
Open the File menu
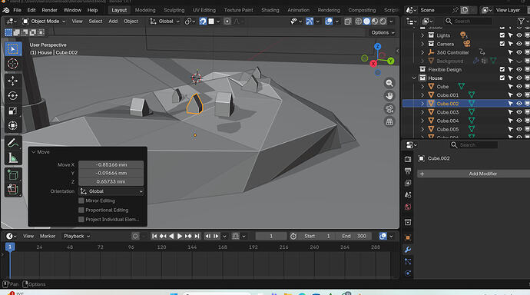pyautogui.click(x=17, y=10)
